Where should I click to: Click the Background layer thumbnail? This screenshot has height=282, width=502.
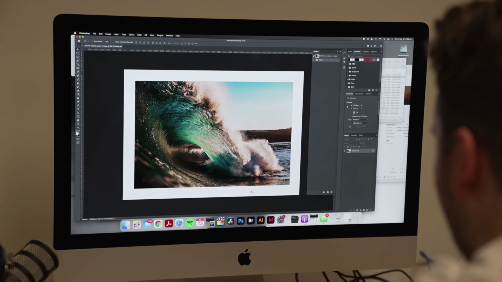coord(349,151)
